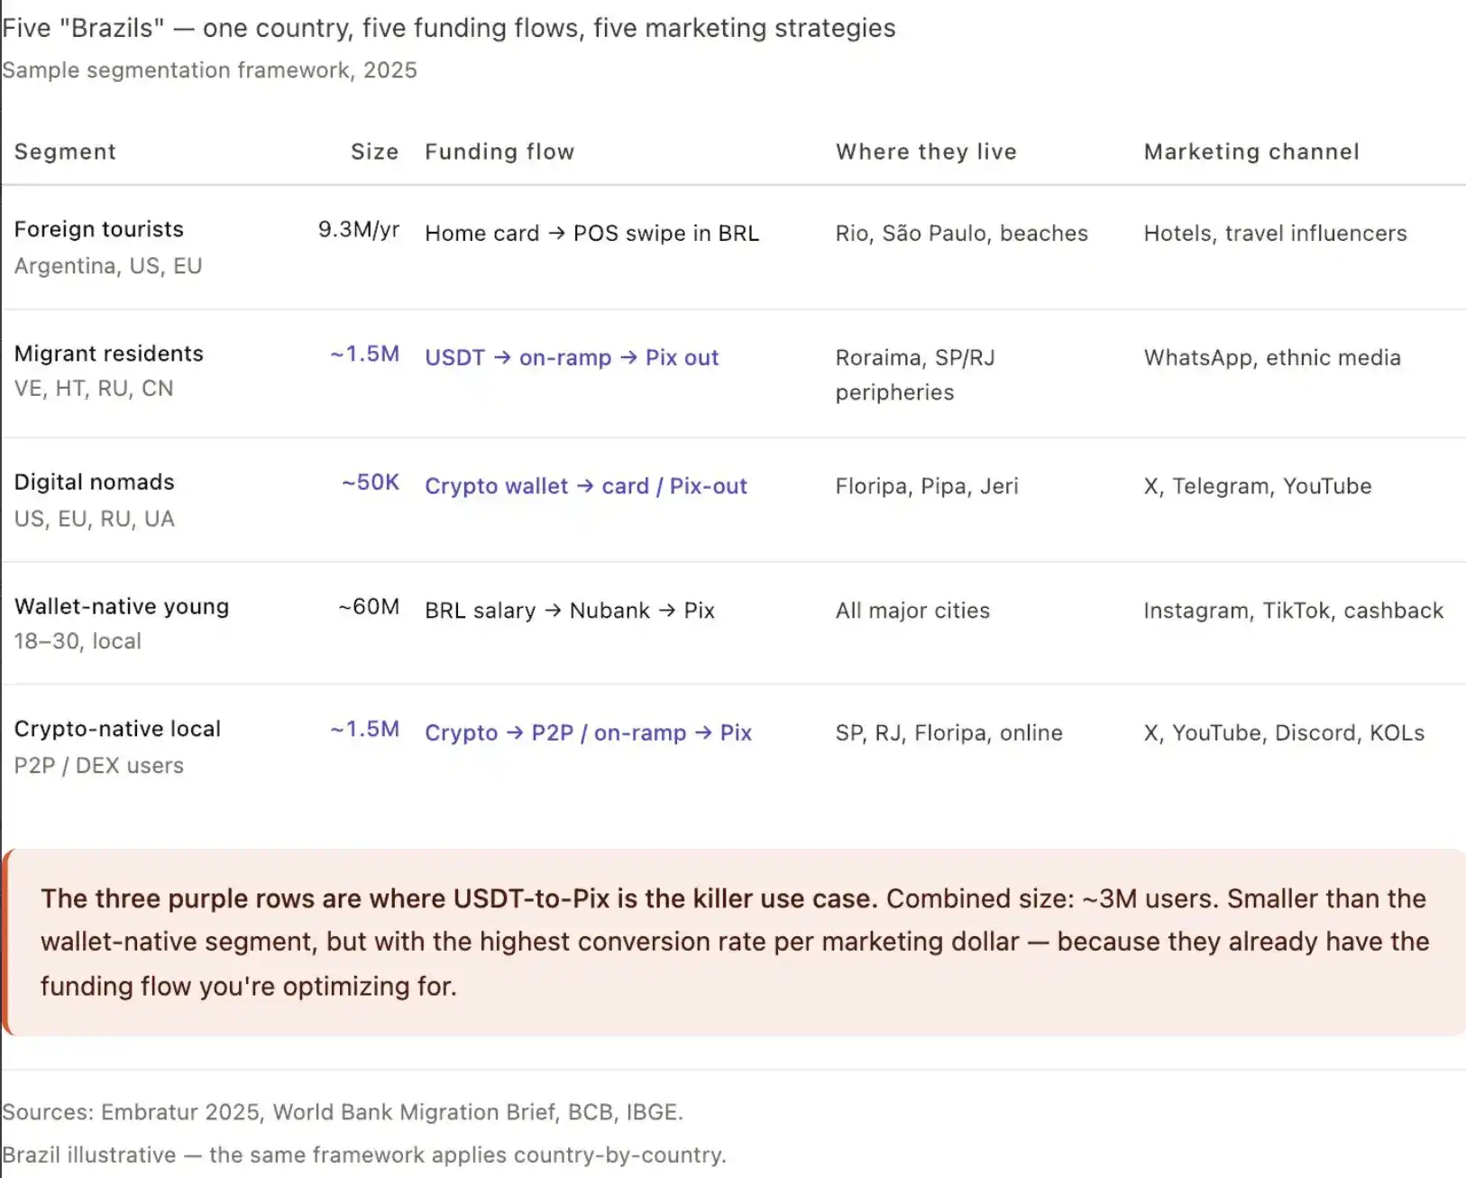Select the Foreign tourists row label

coord(99,229)
